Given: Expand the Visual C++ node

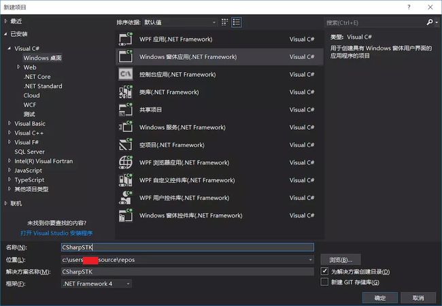Looking at the screenshot, I should pos(10,133).
